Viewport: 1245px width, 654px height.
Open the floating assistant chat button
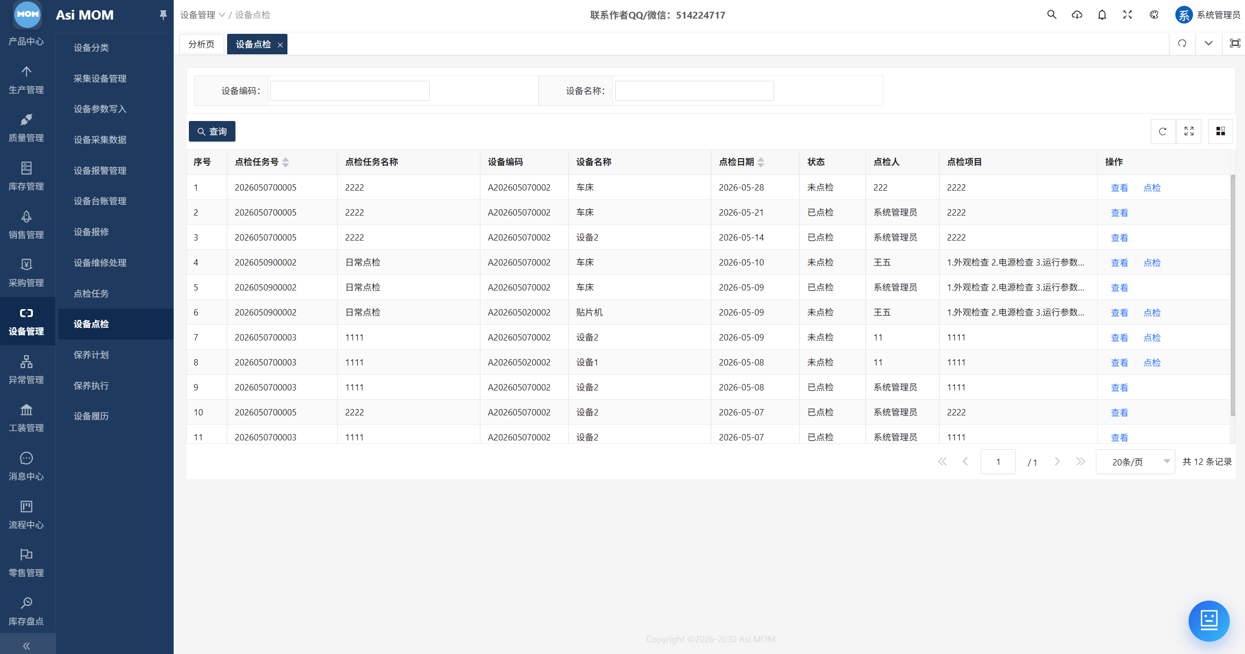[x=1209, y=621]
